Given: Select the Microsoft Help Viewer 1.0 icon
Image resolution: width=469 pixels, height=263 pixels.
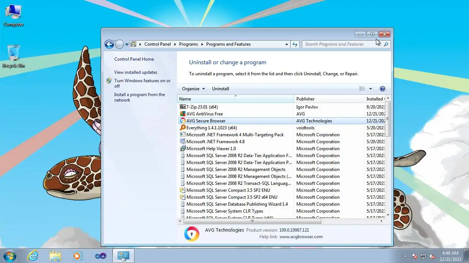Looking at the screenshot, I should (x=183, y=149).
